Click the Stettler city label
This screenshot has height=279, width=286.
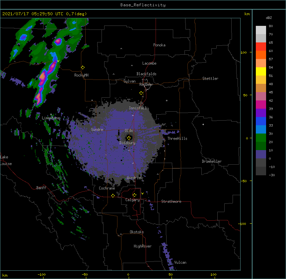click(210, 79)
